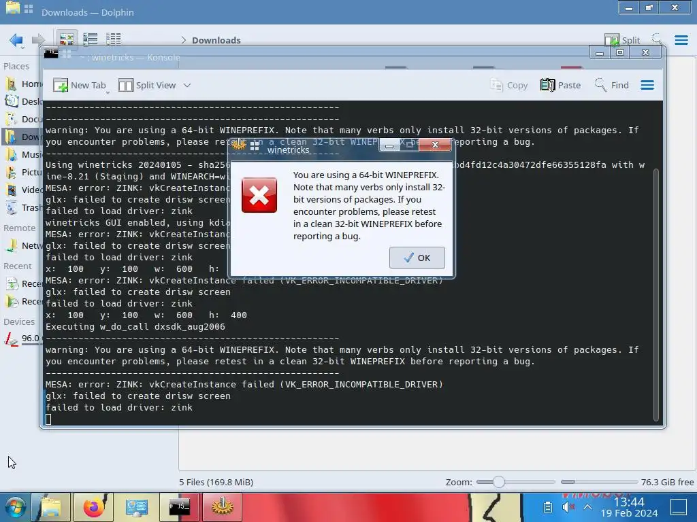Switch to winetricks taskbar entry
Image resolution: width=697 pixels, height=522 pixels.
pos(223,507)
